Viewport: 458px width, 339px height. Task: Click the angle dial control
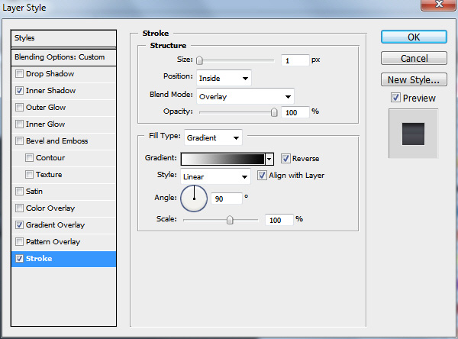point(194,199)
